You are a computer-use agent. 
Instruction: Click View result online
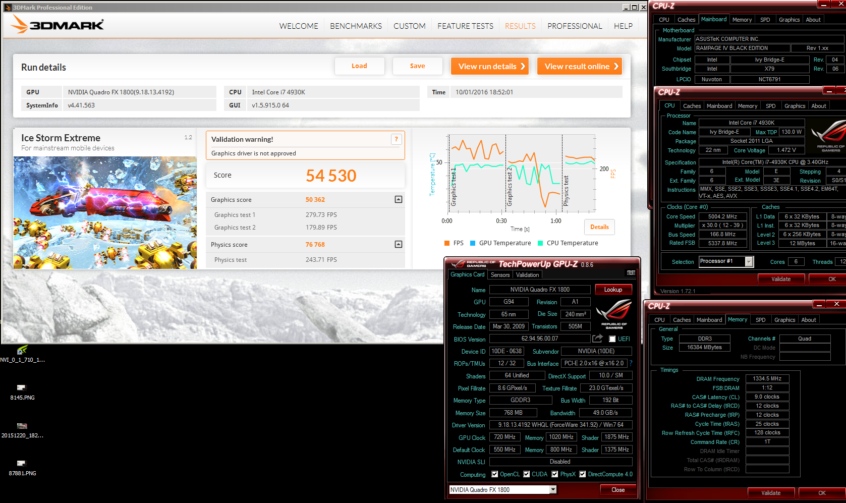[x=580, y=66]
